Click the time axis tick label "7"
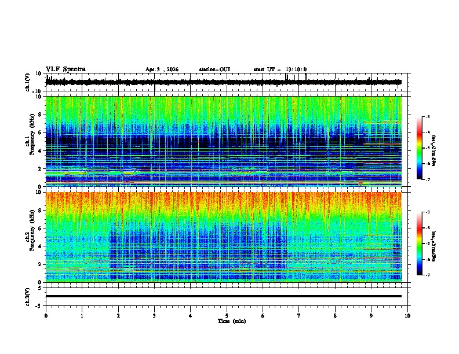Image resolution: width=459 pixels, height=354 pixels. tap(299, 316)
